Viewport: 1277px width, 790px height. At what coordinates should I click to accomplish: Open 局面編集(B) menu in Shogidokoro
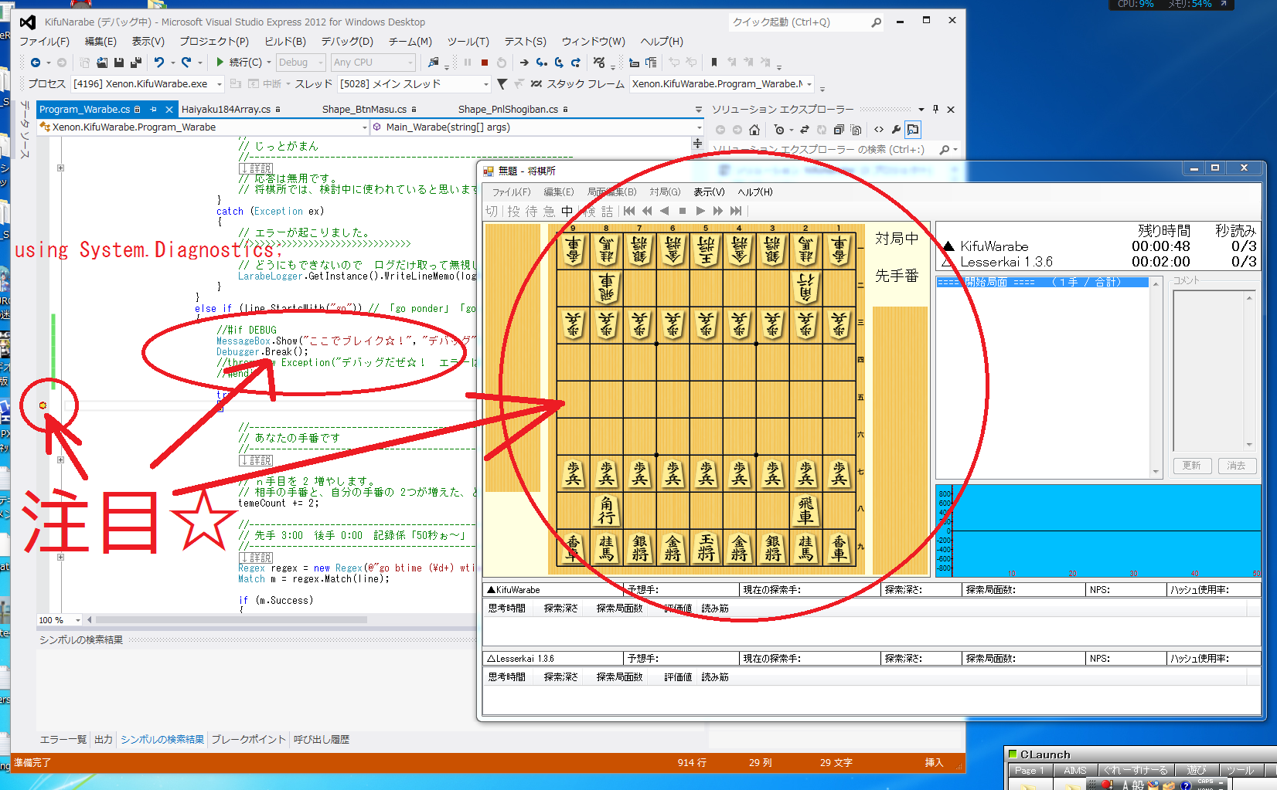tap(611, 192)
